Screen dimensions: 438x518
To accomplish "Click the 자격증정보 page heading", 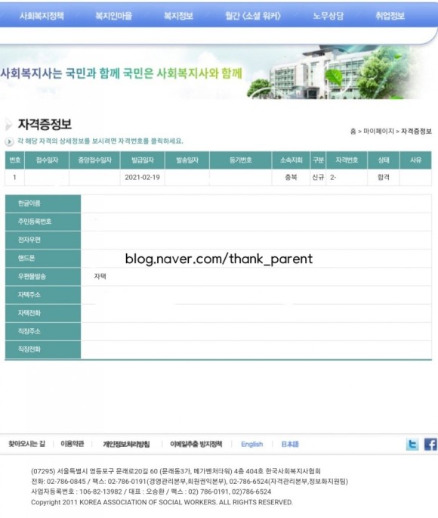I will pos(45,124).
